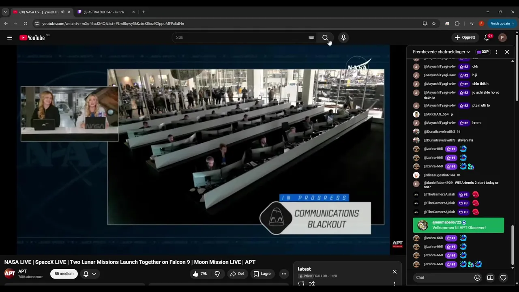Image resolution: width=519 pixels, height=292 pixels.
Task: Expand the 0XP channel points badge
Action: [x=483, y=52]
